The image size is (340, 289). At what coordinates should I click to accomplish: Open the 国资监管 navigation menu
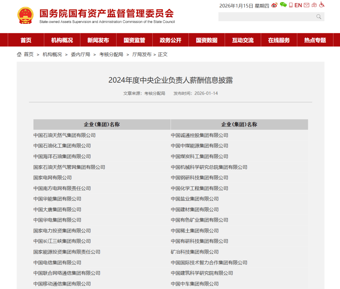click(x=134, y=40)
